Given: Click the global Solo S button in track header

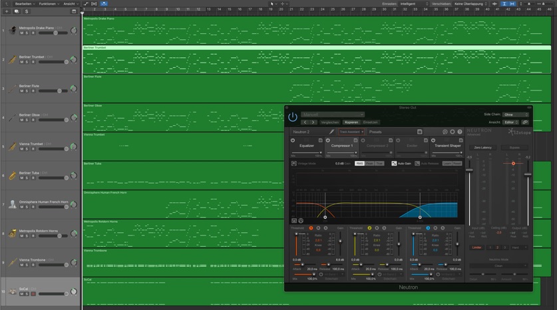Looking at the screenshot, I should 27,11.
